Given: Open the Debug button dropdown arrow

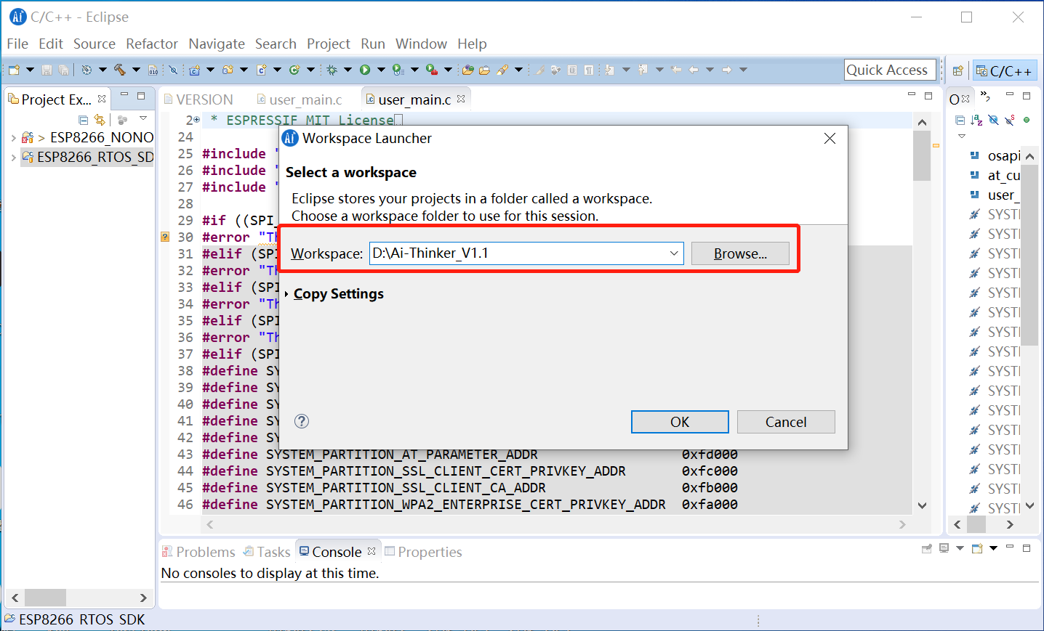Looking at the screenshot, I should tap(348, 70).
